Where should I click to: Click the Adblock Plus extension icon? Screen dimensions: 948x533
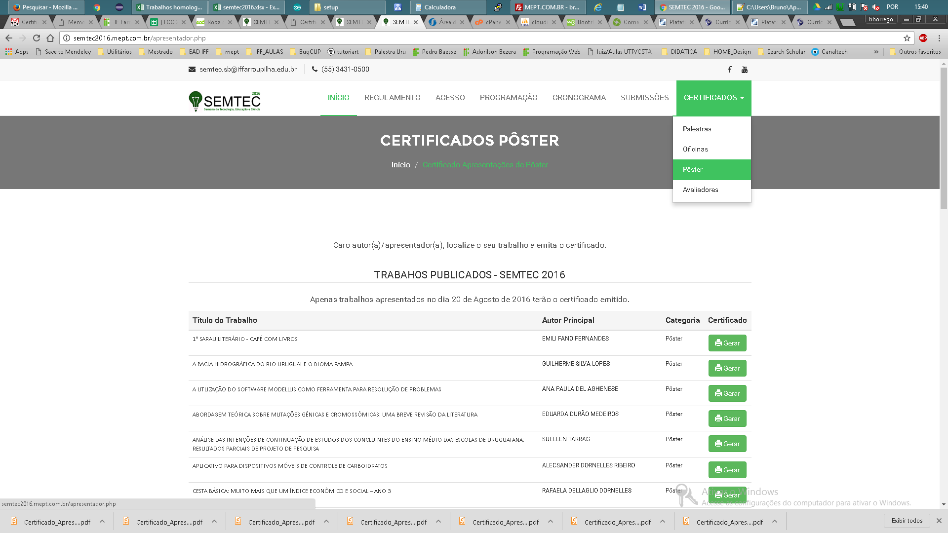tap(923, 38)
